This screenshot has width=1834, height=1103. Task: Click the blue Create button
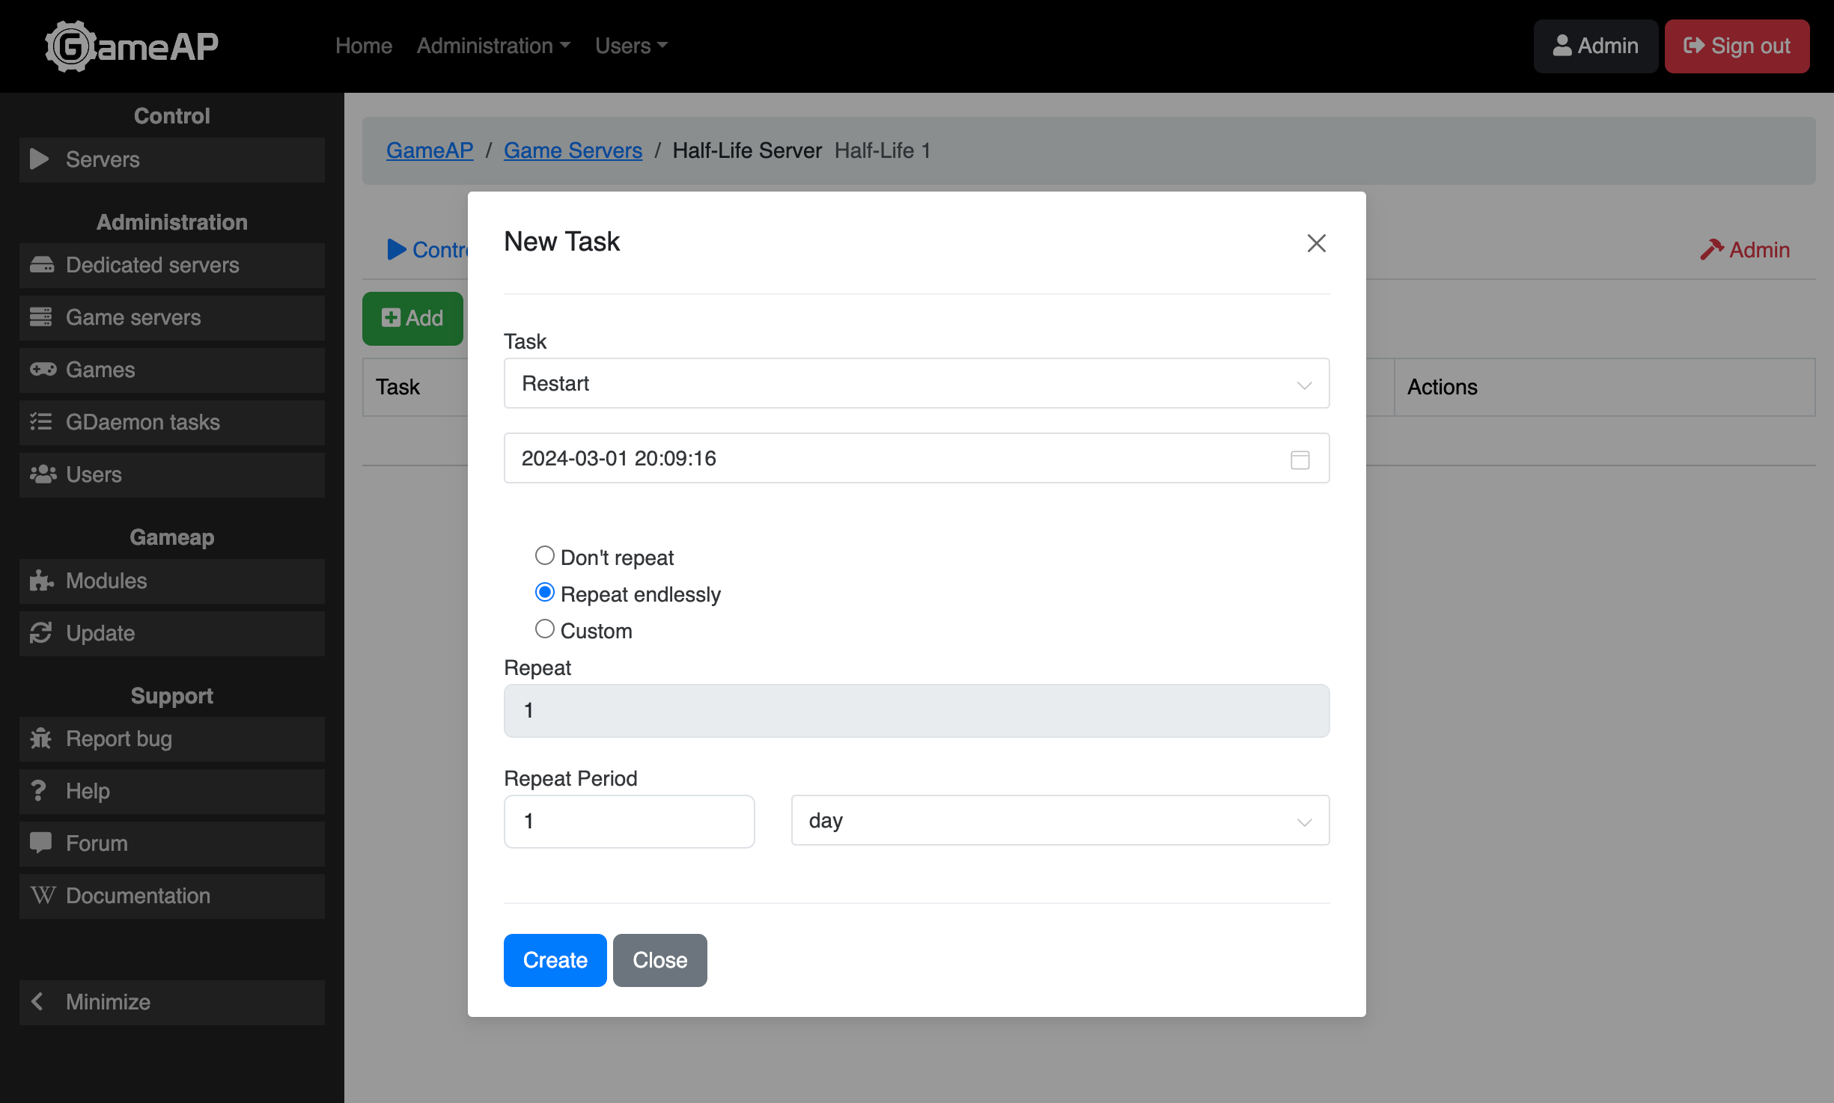coord(555,960)
